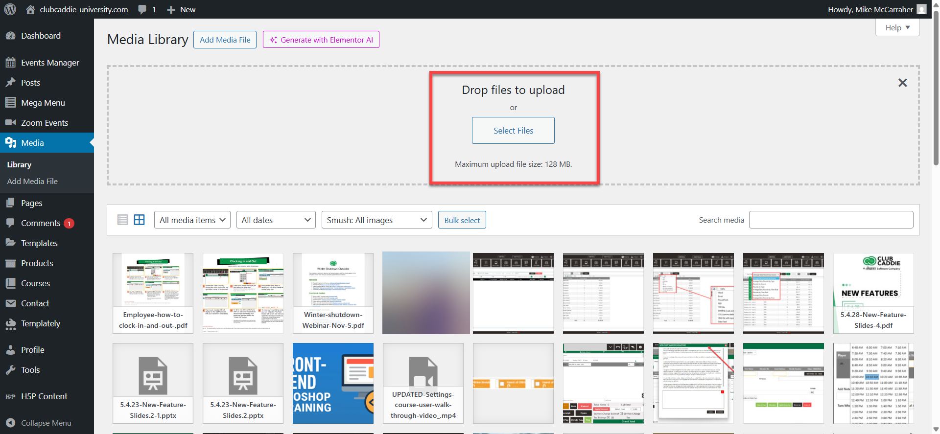Expand the Help tab
This screenshot has height=434, width=940.
click(897, 28)
